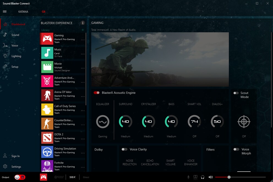This screenshot has width=273, height=182.
Task: Open options menu for CounterStrike profile
Action: [x=83, y=125]
